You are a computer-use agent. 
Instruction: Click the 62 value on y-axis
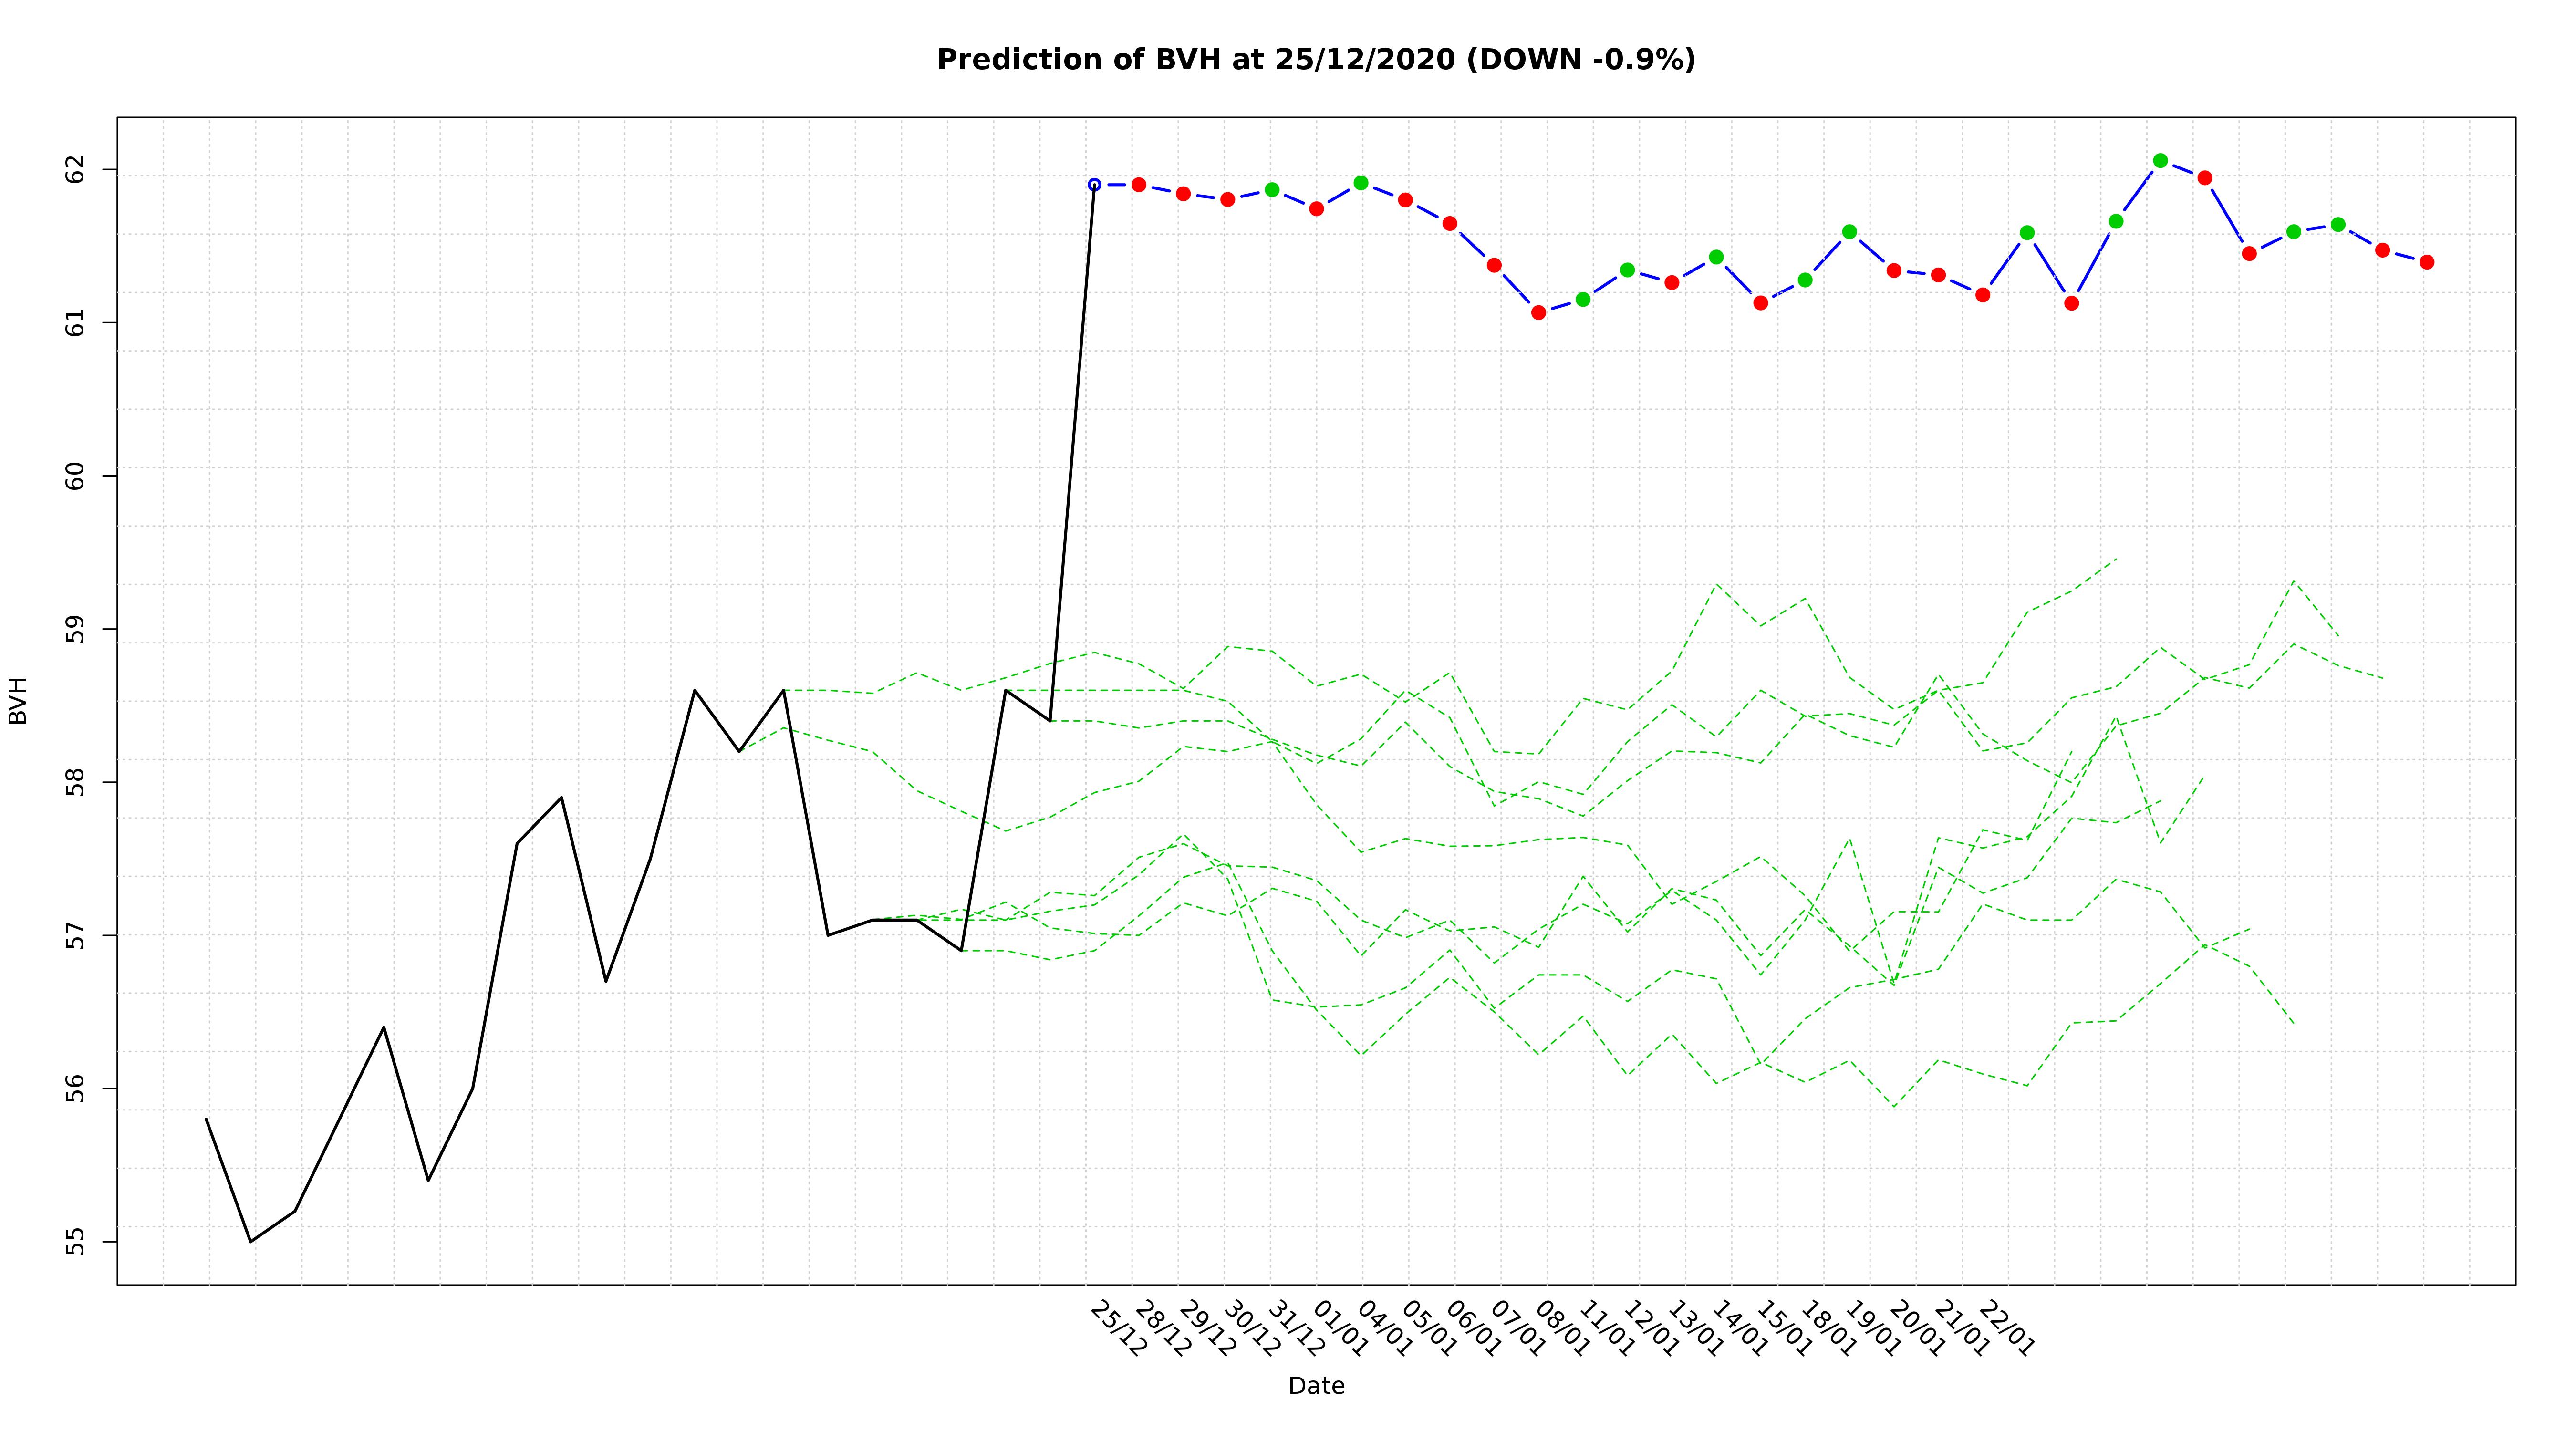[x=76, y=170]
